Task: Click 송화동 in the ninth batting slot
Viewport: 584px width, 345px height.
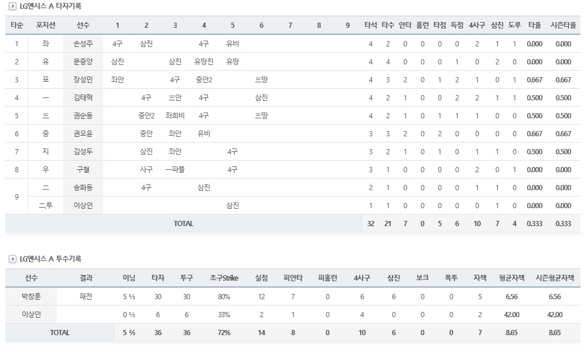Action: (83, 187)
